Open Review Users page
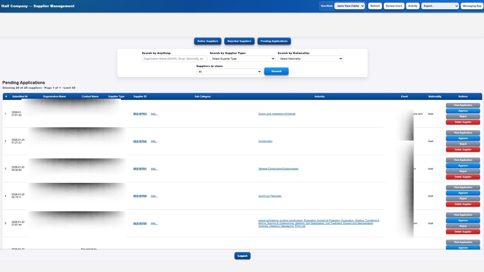This screenshot has height=272, width=484. pos(394,6)
